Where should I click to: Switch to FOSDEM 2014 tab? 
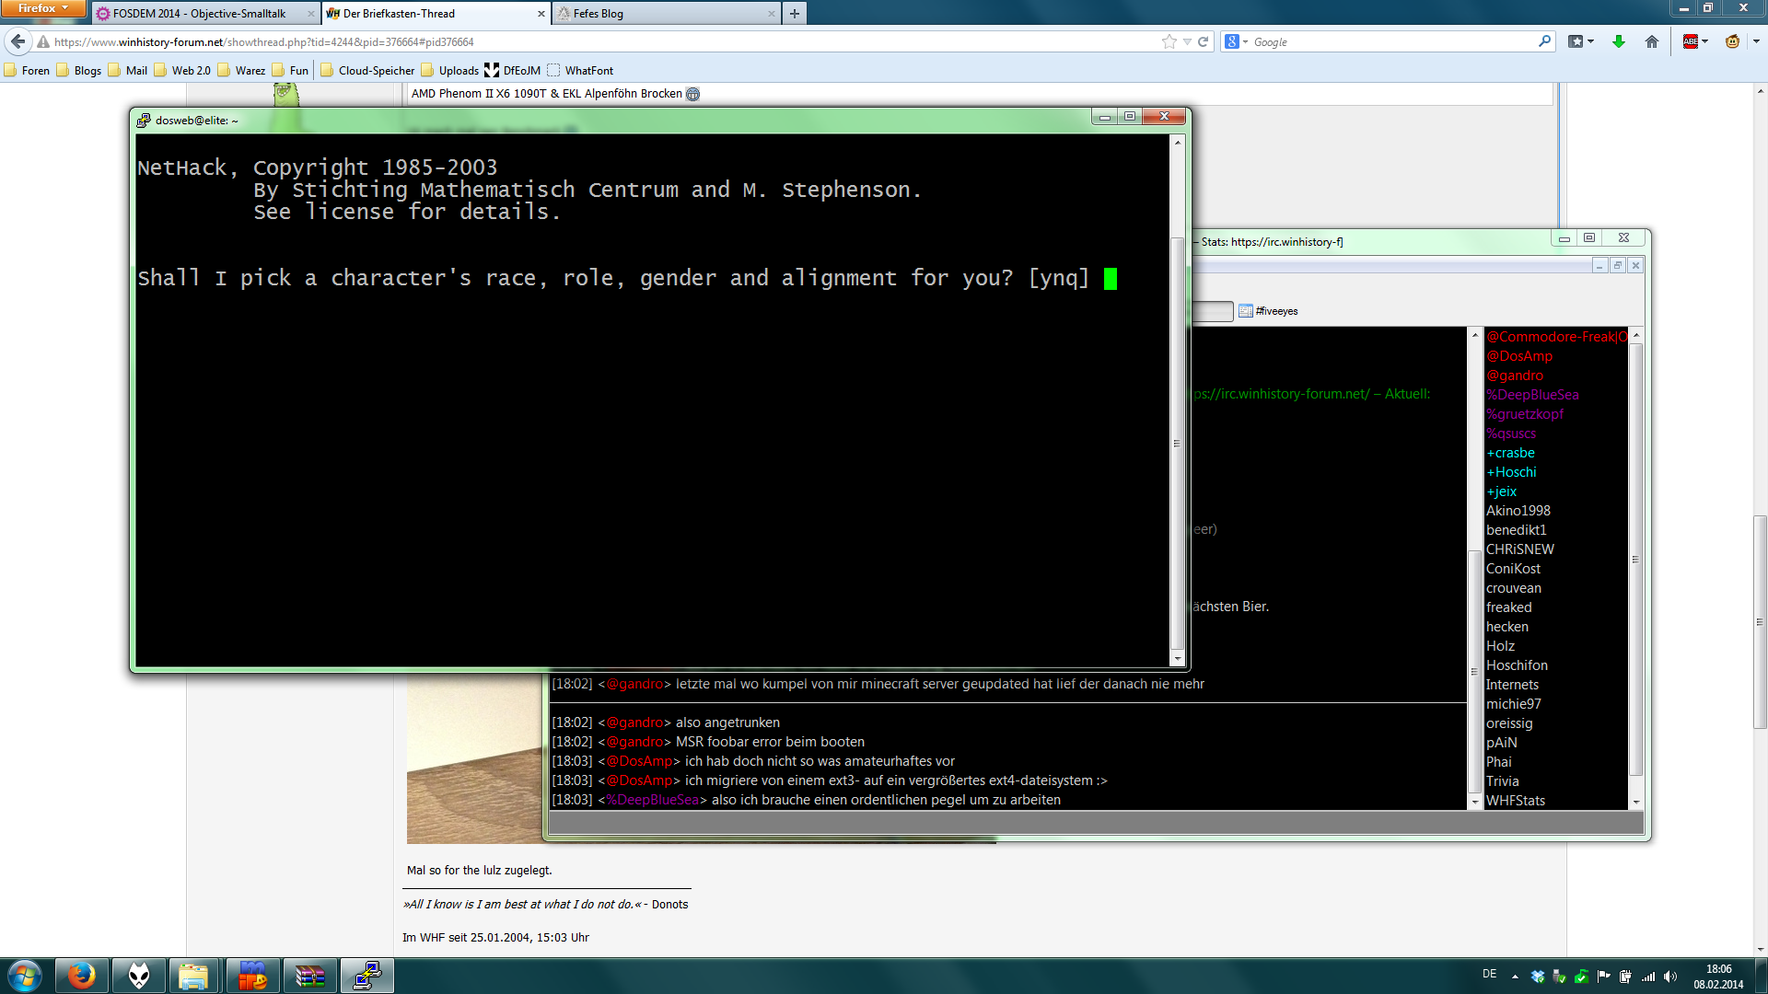(x=200, y=14)
